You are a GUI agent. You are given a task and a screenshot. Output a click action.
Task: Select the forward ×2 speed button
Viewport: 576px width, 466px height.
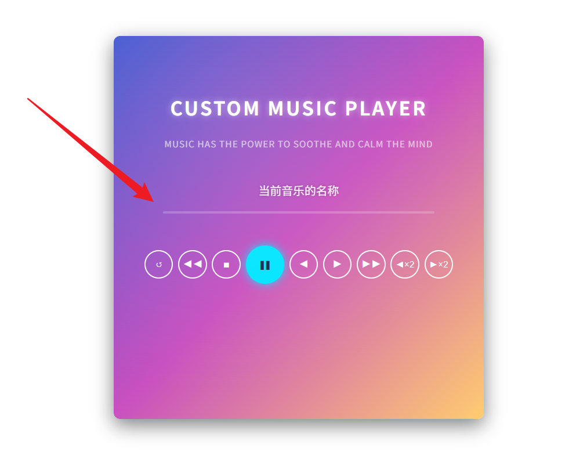(439, 264)
